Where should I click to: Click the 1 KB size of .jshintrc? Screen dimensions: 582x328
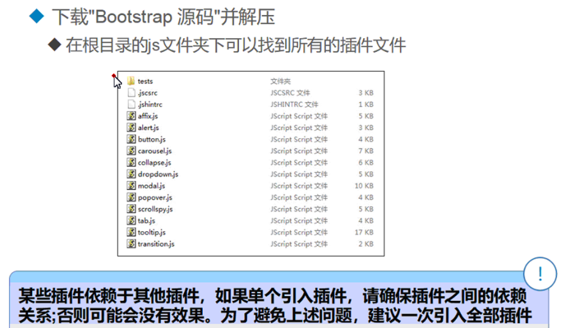coord(366,104)
